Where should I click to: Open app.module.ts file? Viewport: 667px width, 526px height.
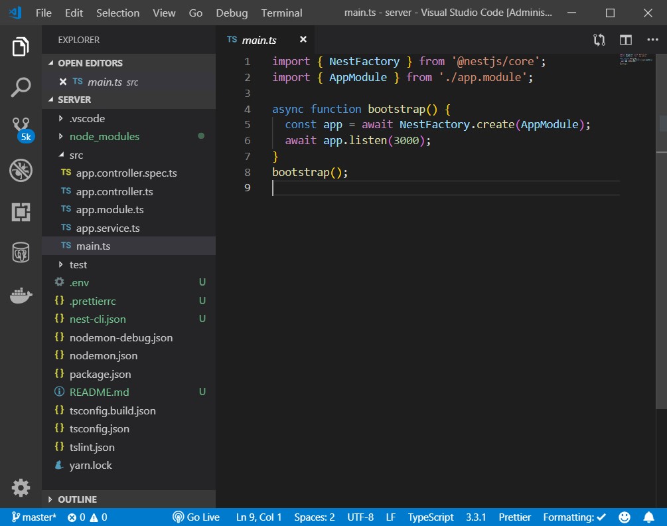(129, 209)
